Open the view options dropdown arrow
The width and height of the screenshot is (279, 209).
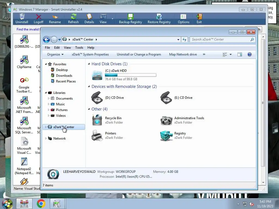[x=231, y=54]
